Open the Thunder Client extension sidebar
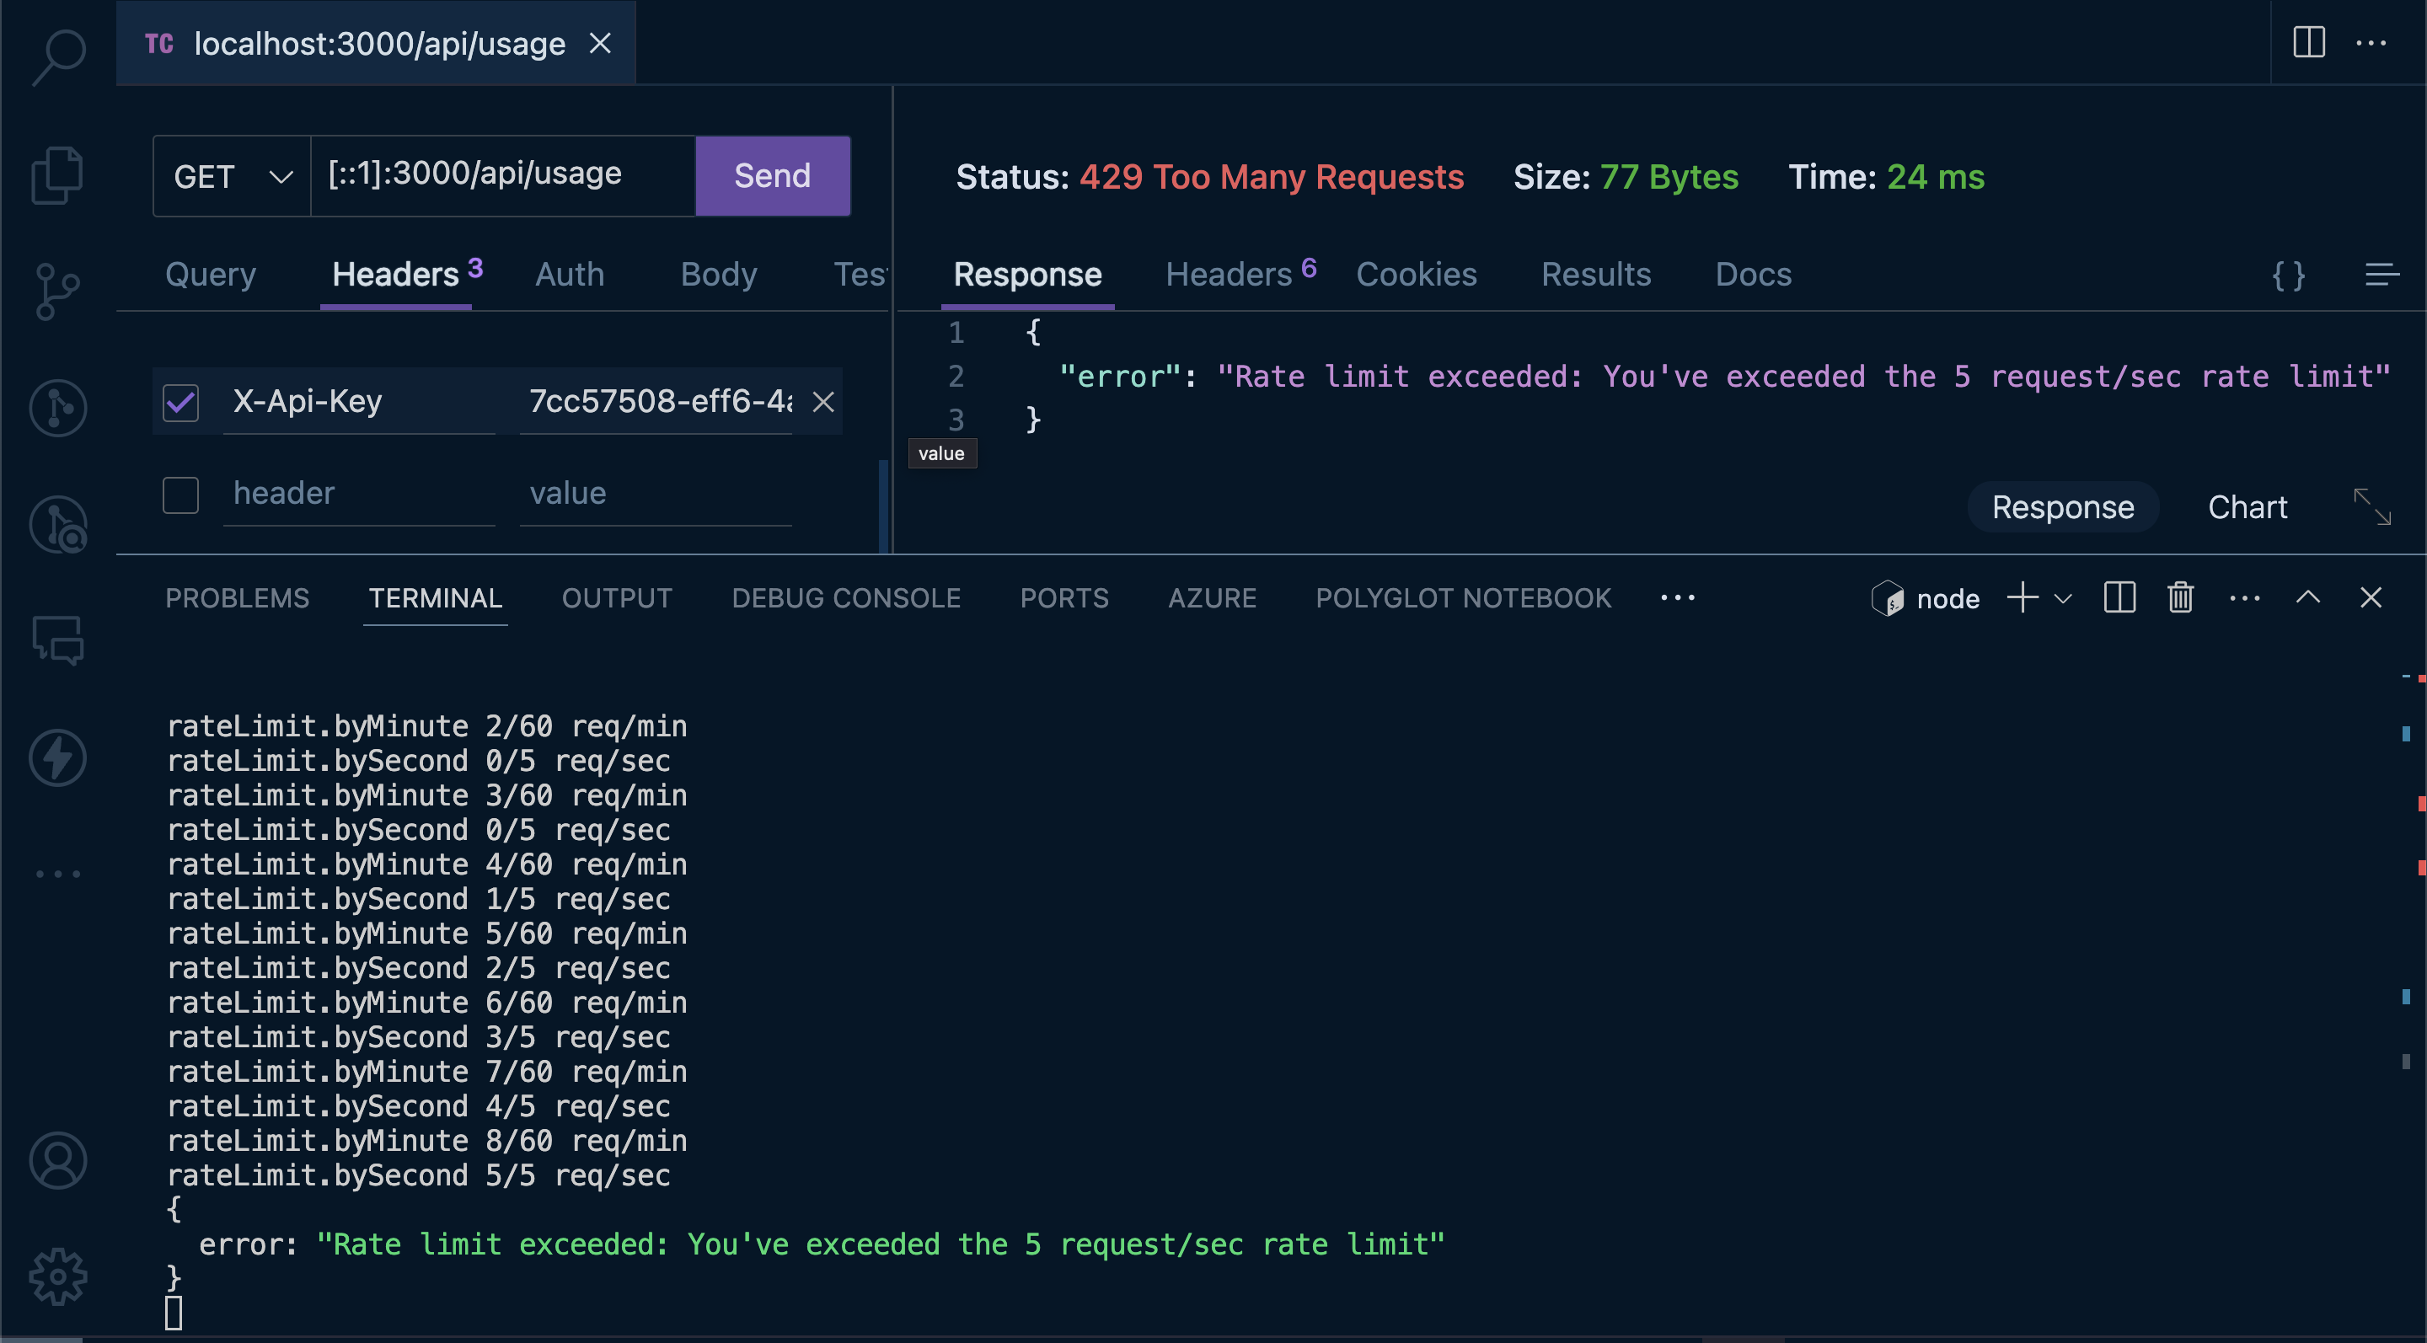The image size is (2427, 1343). point(56,758)
